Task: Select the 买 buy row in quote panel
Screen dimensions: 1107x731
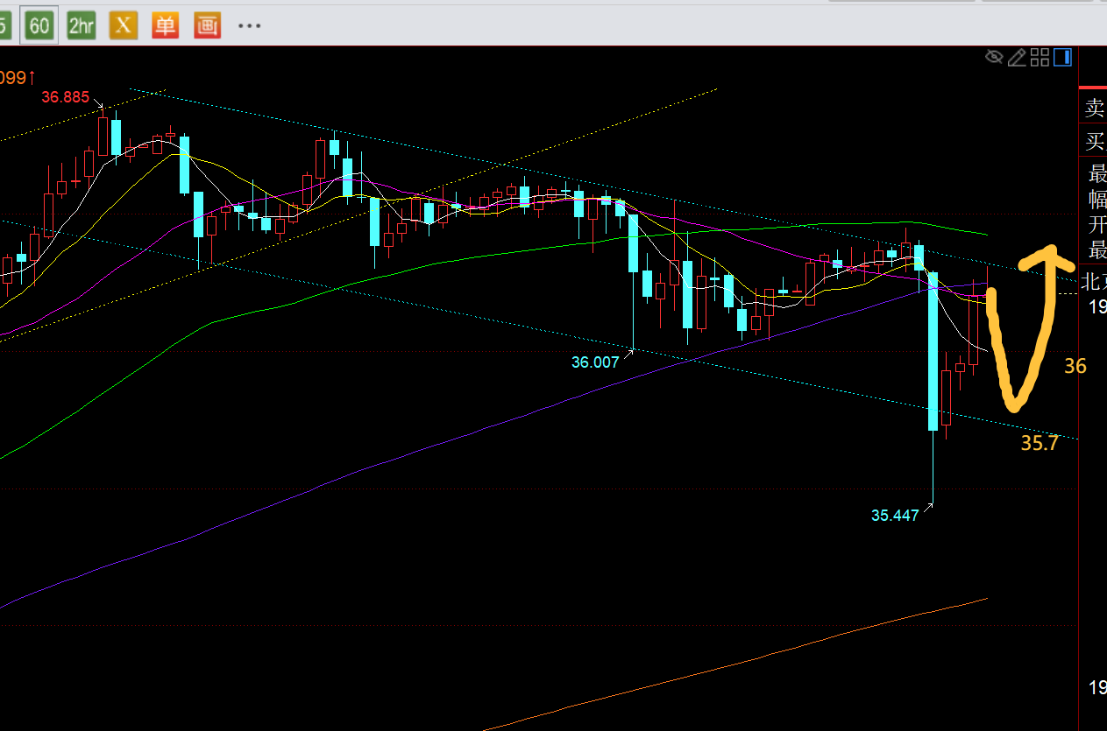Action: [x=1093, y=141]
